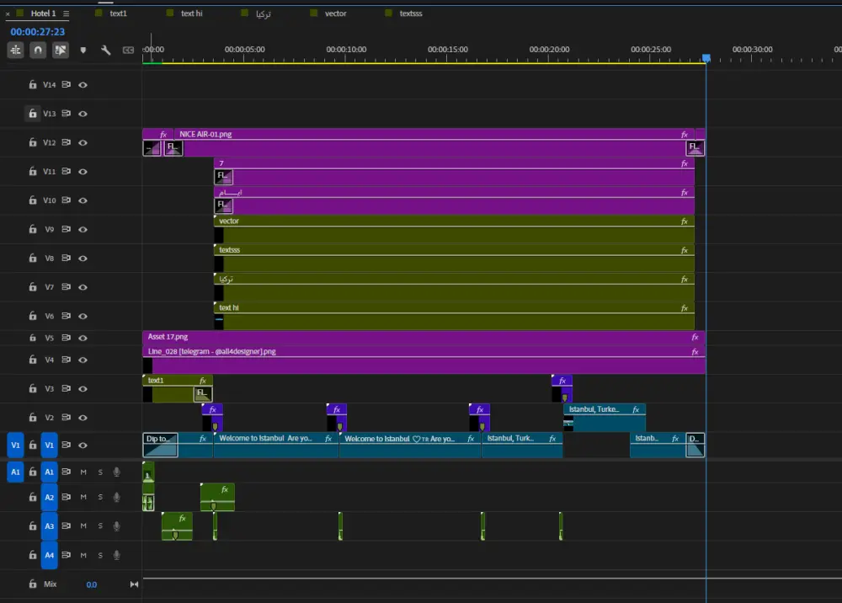The image size is (842, 603).
Task: Mute audio track A1
Action: point(83,472)
